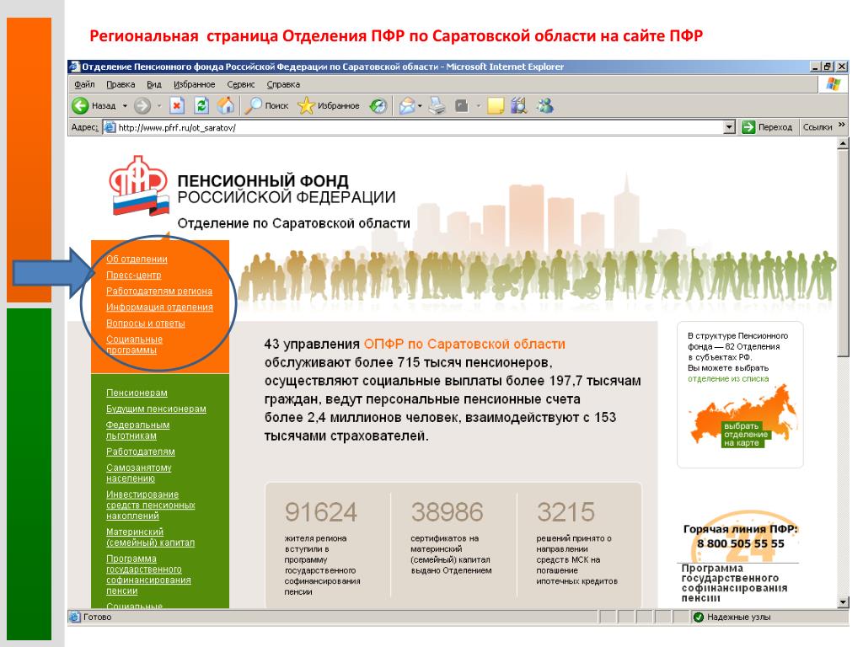Screen dimensions: 863x647
Task: Open the Будущим пенсионерам link
Action: [x=156, y=409]
